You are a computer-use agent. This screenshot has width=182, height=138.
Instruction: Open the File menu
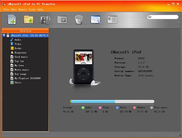pos(6,9)
